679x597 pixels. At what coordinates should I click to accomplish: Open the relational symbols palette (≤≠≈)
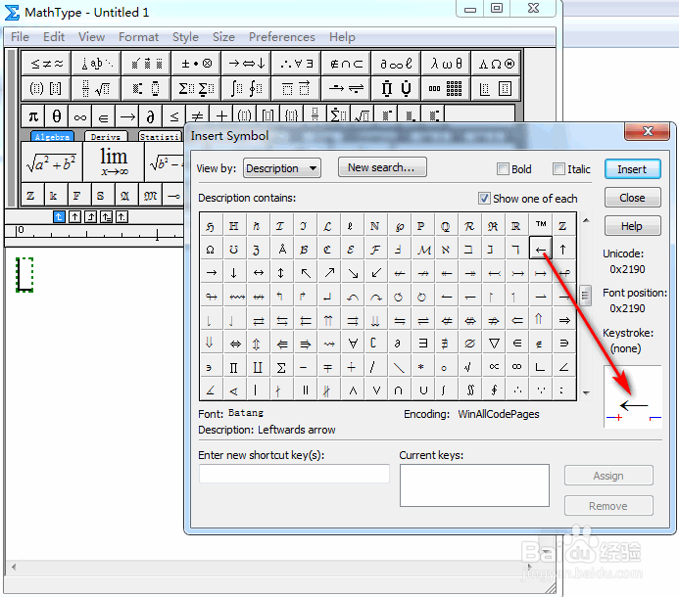[x=46, y=64]
